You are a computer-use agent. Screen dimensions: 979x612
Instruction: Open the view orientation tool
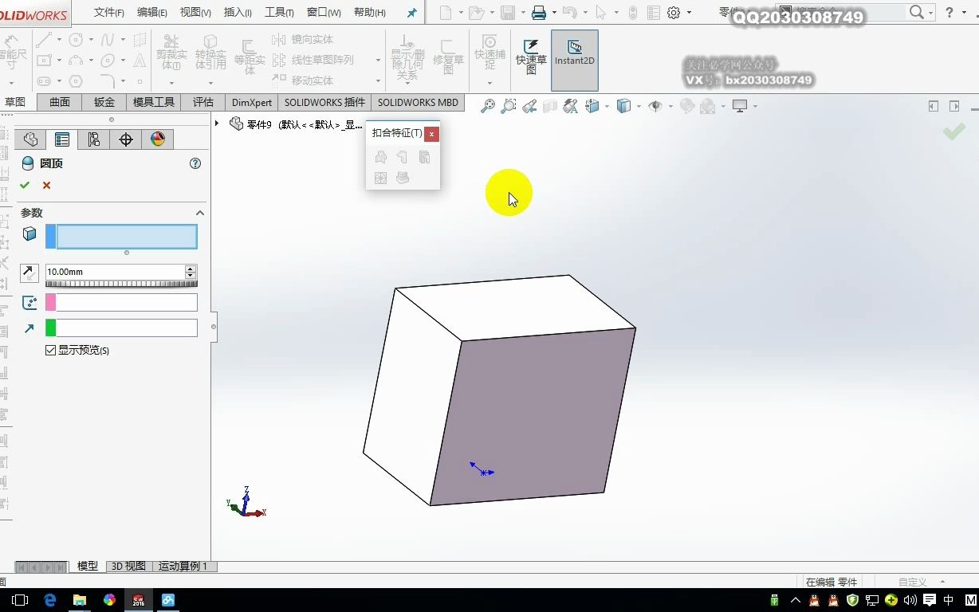tap(591, 105)
